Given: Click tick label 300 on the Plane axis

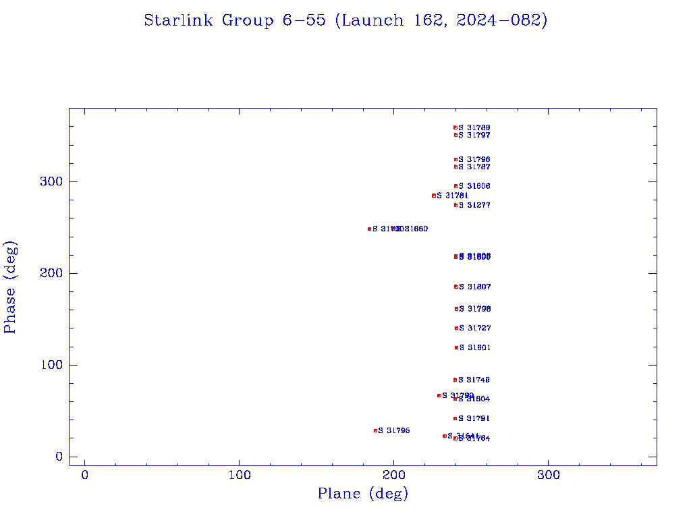Looking at the screenshot, I should tap(548, 475).
